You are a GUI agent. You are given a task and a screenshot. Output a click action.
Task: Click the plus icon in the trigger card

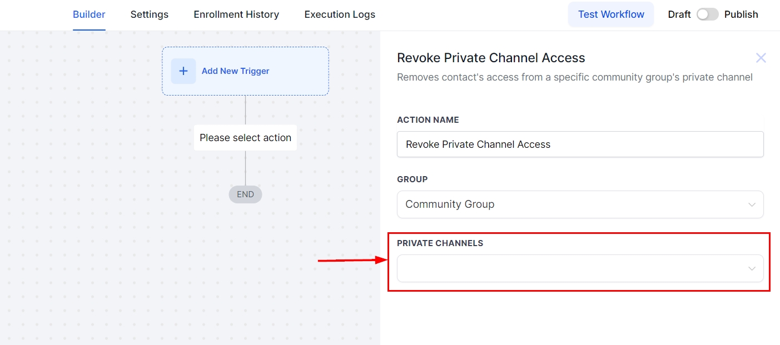(183, 71)
